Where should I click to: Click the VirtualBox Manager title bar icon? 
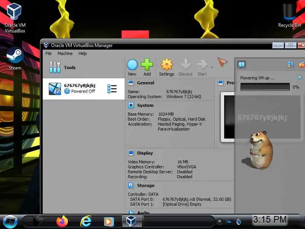point(46,45)
